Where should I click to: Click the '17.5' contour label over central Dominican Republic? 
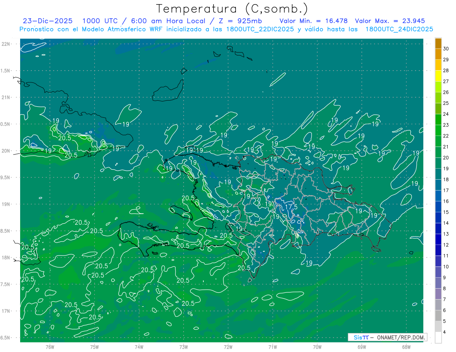click(291, 207)
